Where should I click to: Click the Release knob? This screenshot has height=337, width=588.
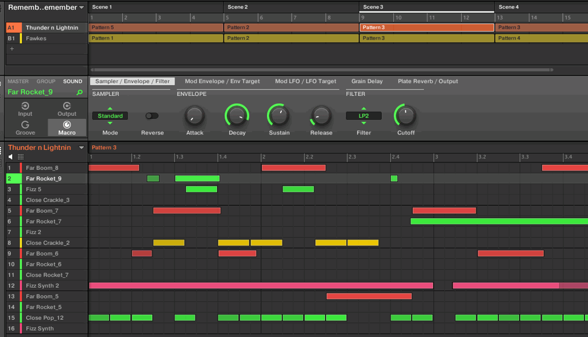coord(321,116)
